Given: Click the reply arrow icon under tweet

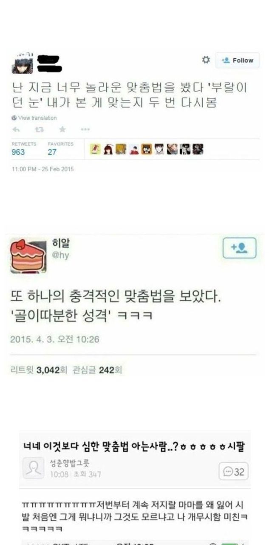Looking at the screenshot, I should [16, 129].
